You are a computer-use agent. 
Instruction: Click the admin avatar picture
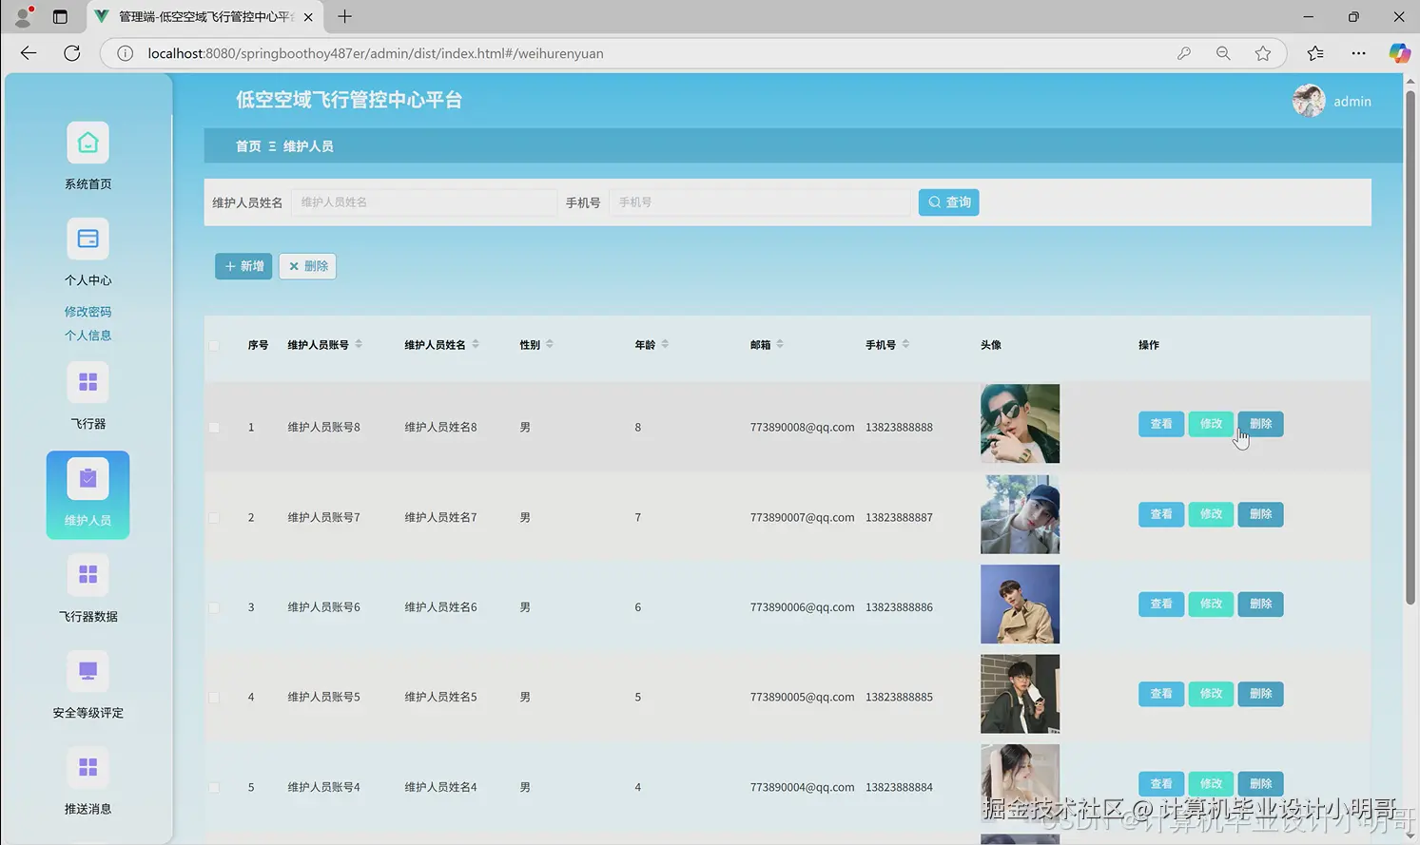tap(1309, 101)
